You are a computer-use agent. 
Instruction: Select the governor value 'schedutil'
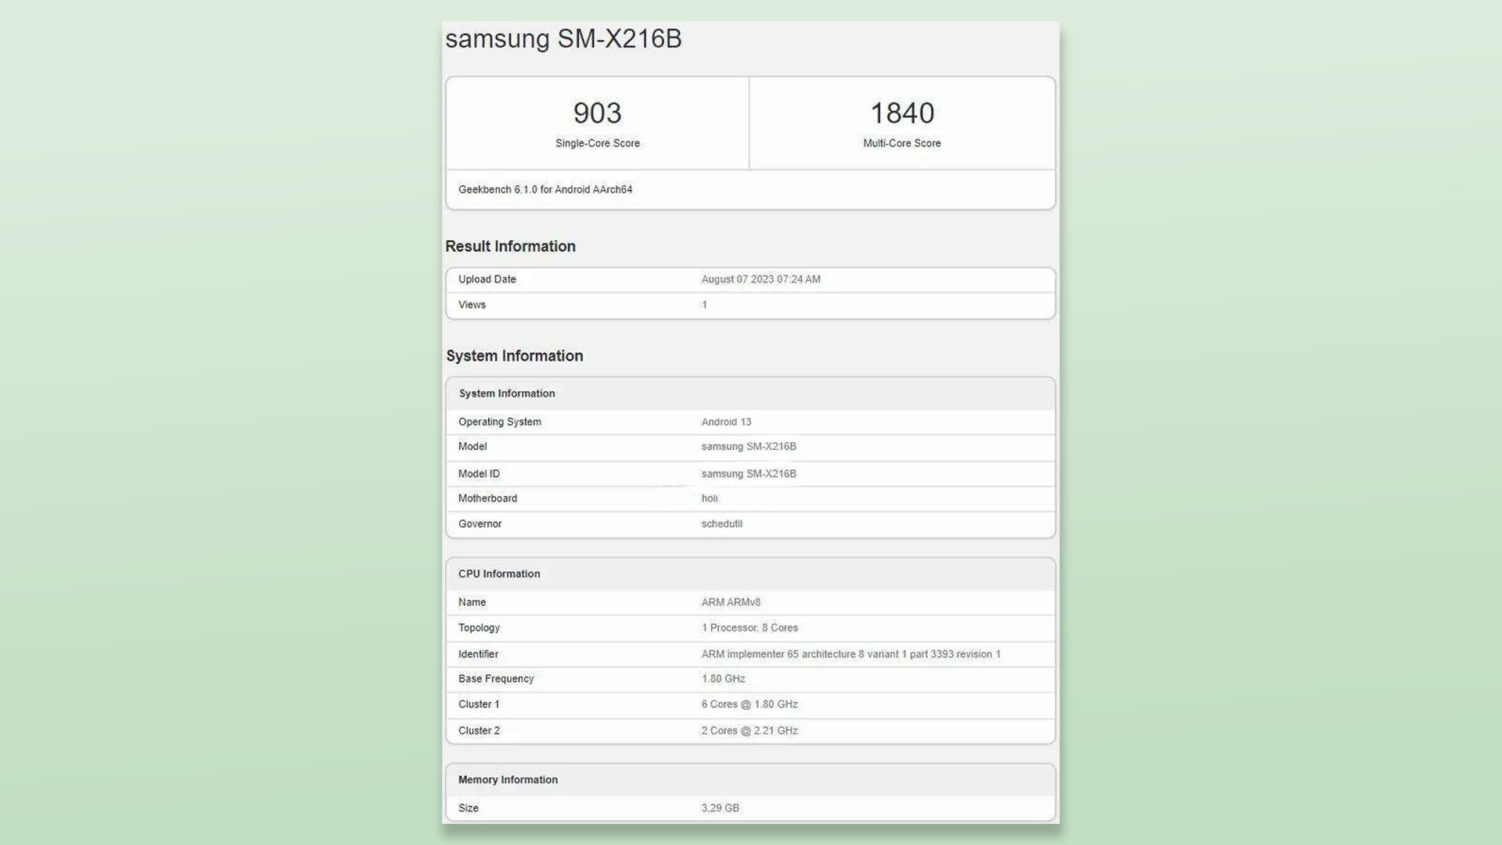(722, 524)
